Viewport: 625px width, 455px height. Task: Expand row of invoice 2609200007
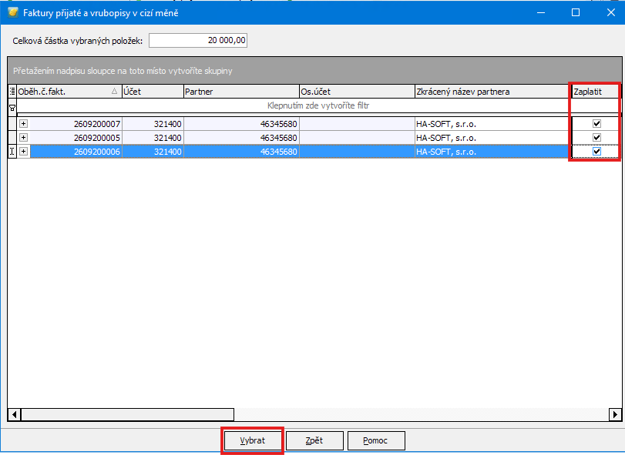tap(23, 123)
